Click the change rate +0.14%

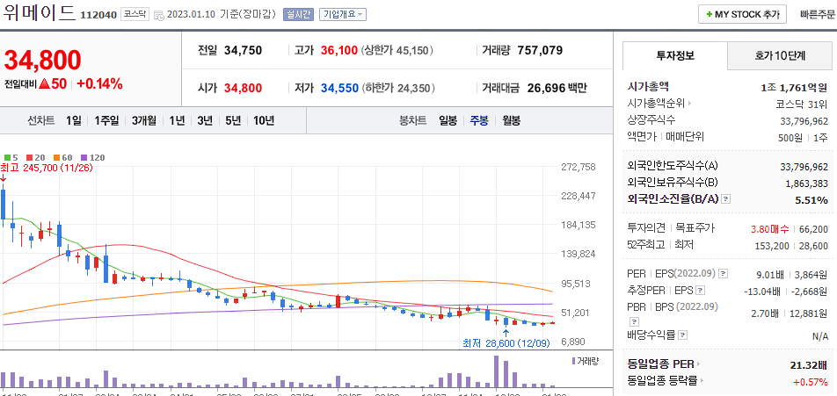[100, 83]
